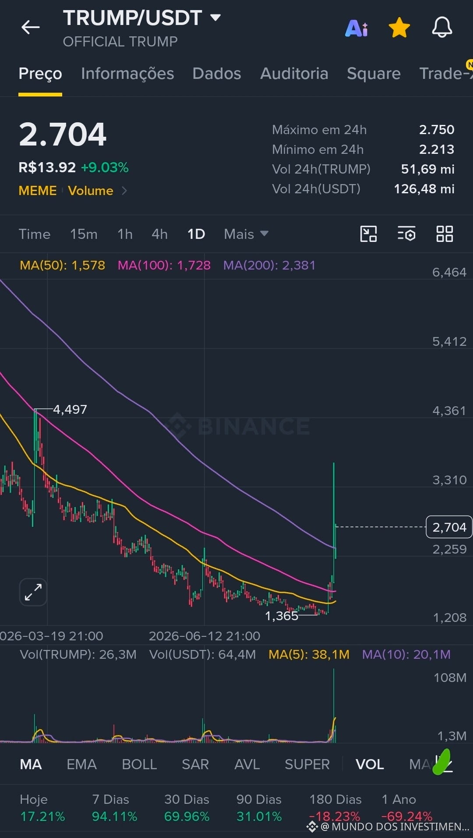Tap the 4,497 high price marker

click(x=70, y=409)
